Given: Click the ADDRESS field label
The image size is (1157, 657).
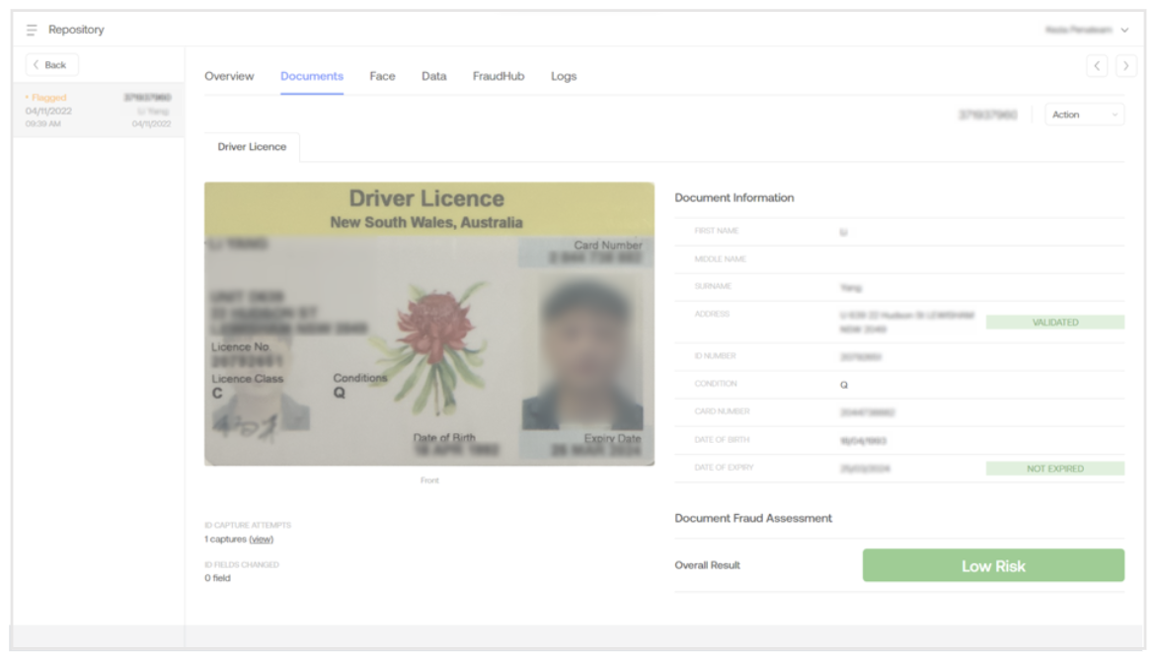Looking at the screenshot, I should click(x=712, y=314).
